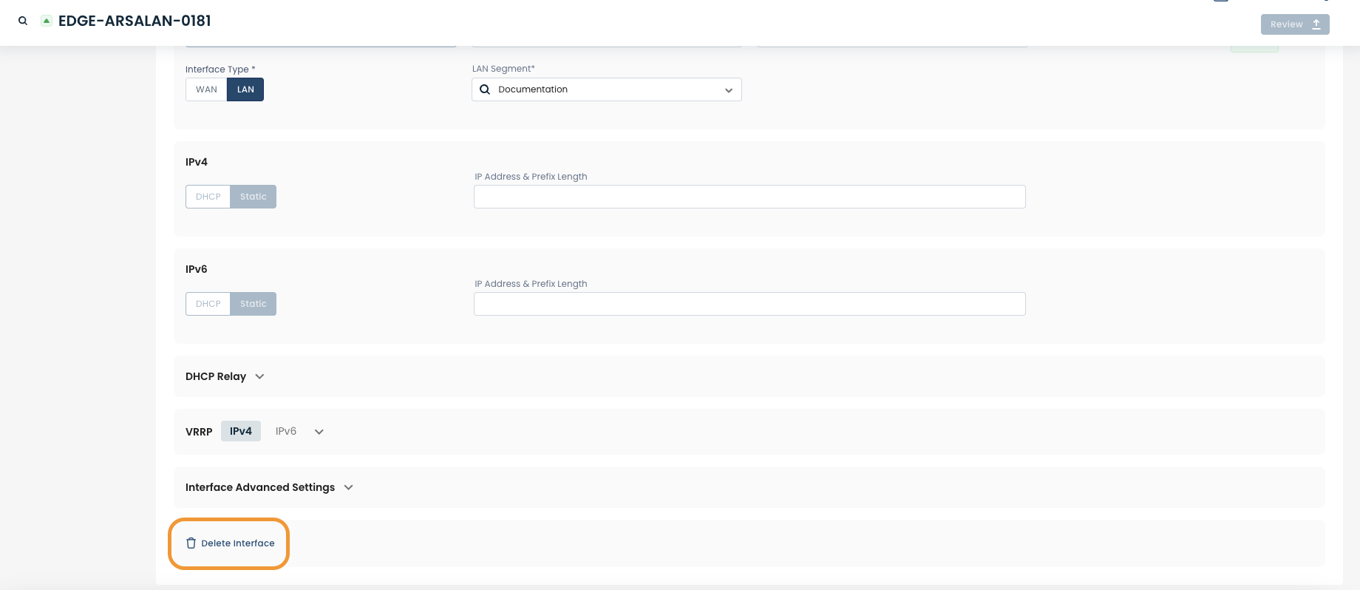Switch IPv4 addressing to DHCP
Viewport: 1360px width, 590px height.
coord(208,197)
